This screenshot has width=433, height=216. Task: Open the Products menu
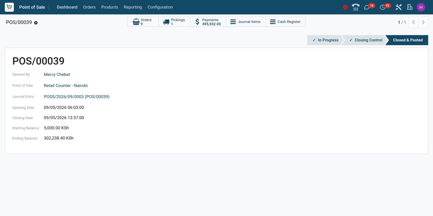[110, 7]
